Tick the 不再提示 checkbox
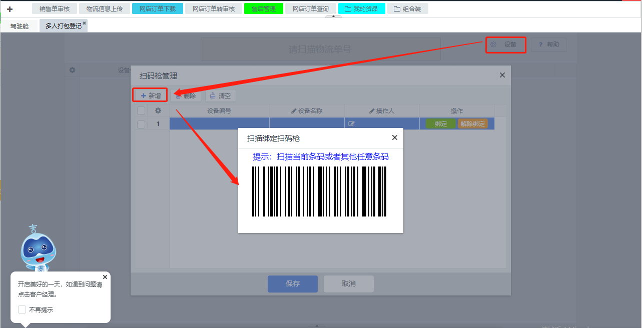Viewport: 642px width, 328px height. [22, 309]
